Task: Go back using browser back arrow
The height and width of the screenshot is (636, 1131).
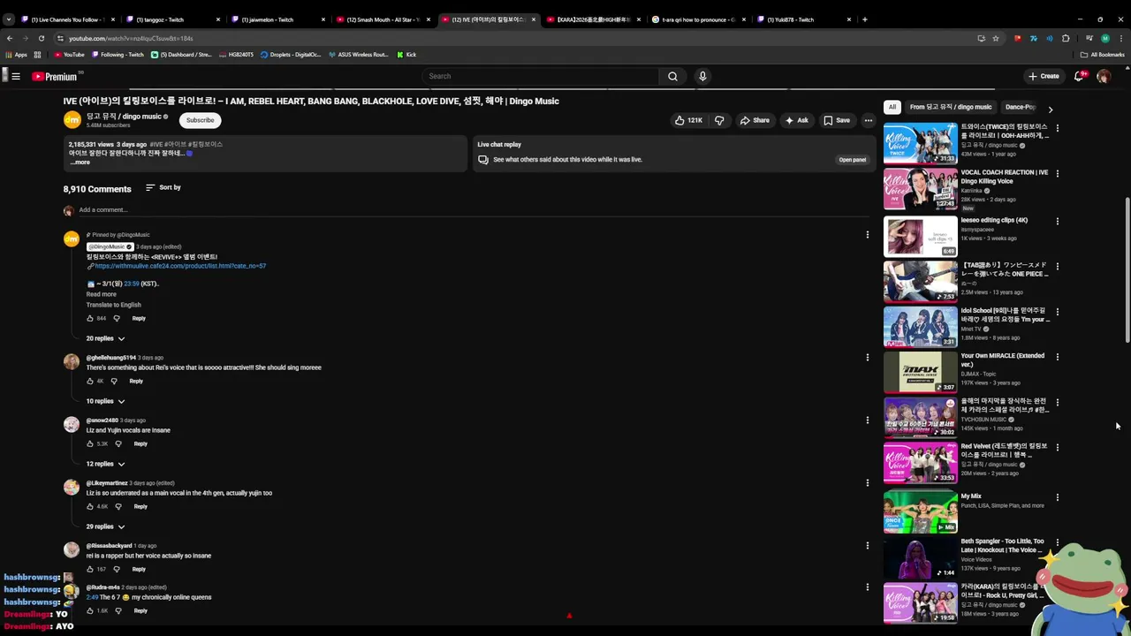Action: 10,38
